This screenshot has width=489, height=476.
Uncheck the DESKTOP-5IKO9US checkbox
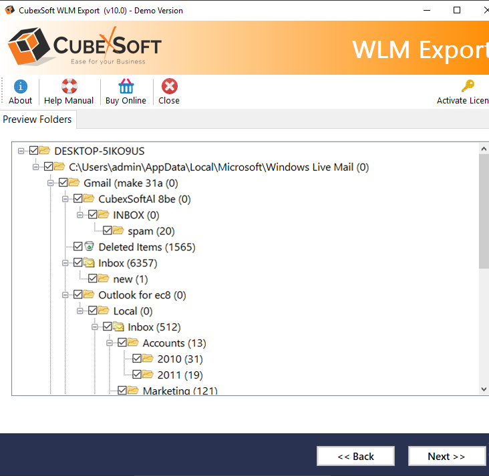[33, 151]
